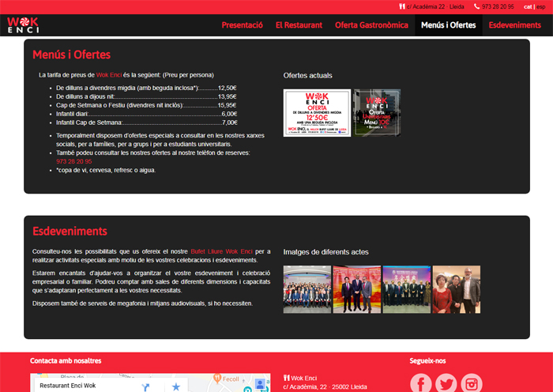Click the Esdeveniments section heading
The width and height of the screenshot is (553, 392).
point(70,231)
